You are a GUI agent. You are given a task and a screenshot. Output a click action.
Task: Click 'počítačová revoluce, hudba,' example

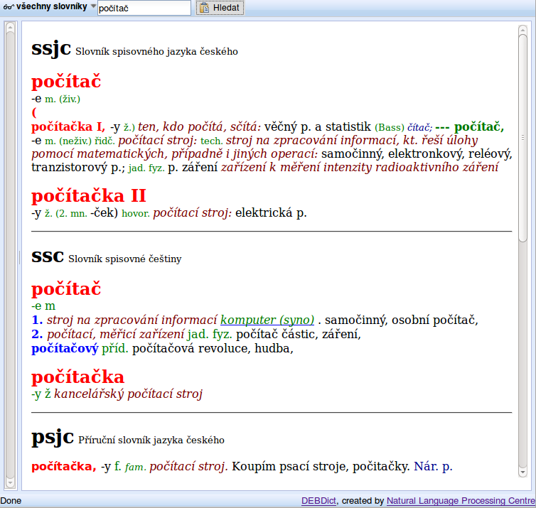point(213,349)
